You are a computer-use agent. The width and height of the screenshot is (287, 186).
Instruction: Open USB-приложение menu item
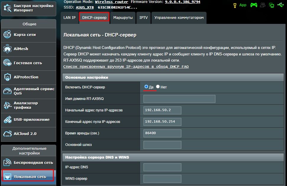coord(29,120)
